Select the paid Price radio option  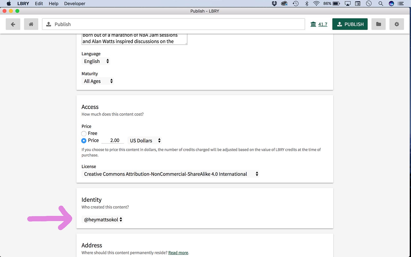84,141
